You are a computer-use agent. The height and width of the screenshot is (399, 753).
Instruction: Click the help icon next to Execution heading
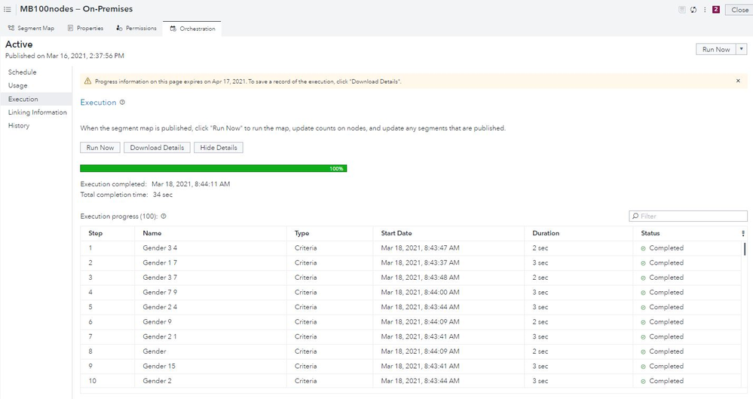click(122, 103)
